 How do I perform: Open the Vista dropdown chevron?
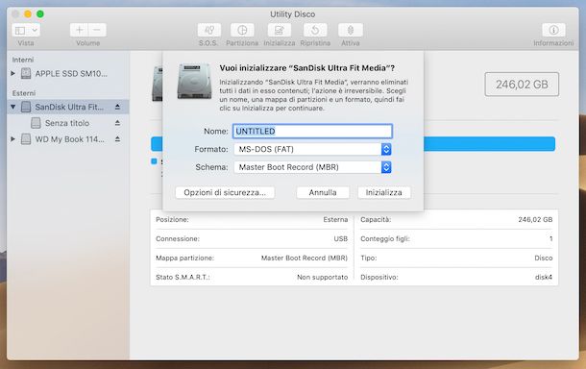(x=35, y=30)
